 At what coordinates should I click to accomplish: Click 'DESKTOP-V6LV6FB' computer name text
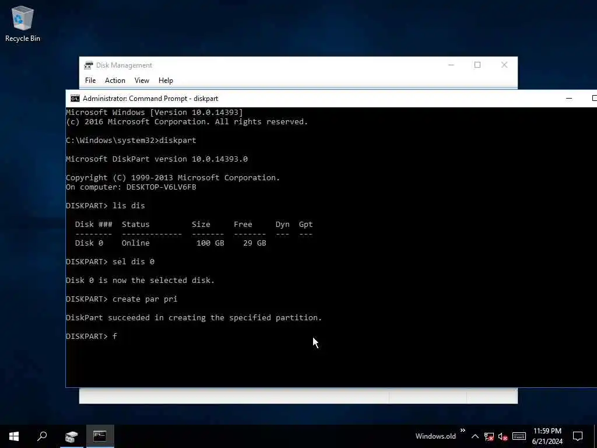(x=161, y=187)
